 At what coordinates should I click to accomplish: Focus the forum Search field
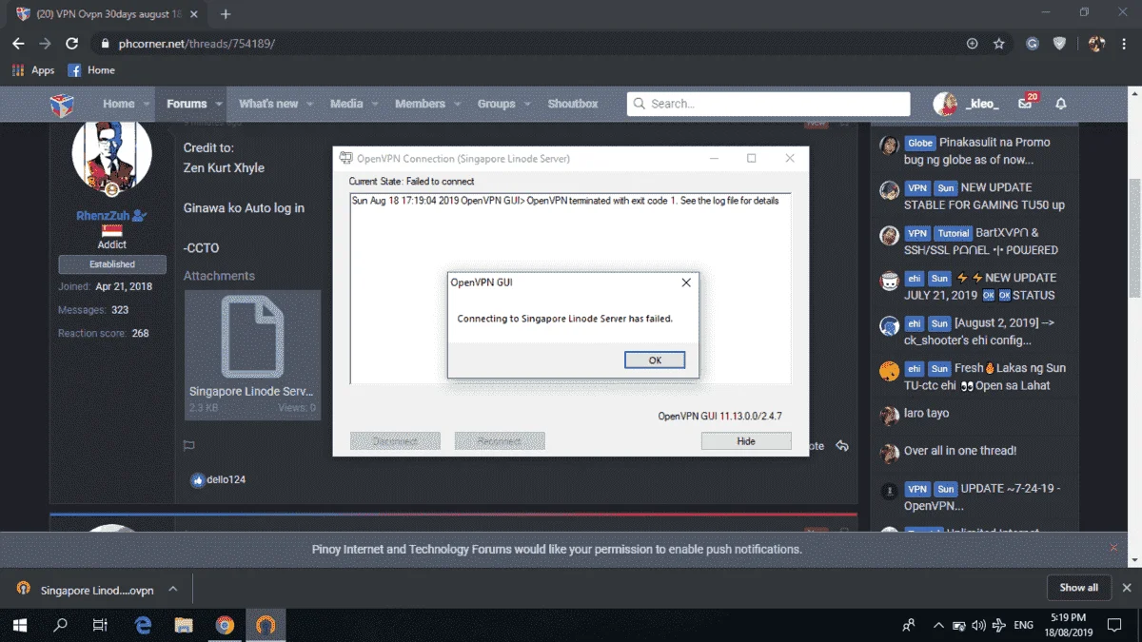(x=769, y=104)
